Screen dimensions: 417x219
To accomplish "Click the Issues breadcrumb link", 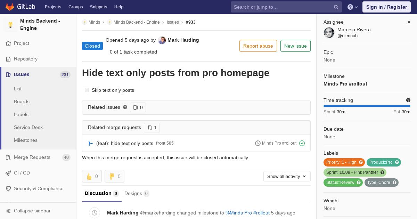I will pos(173,22).
